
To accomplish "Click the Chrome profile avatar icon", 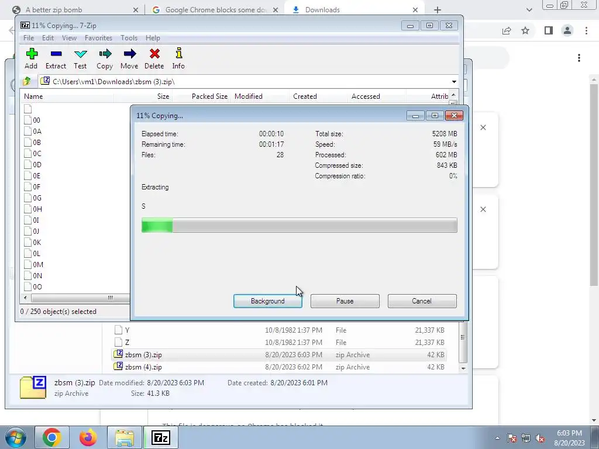I will [567, 30].
